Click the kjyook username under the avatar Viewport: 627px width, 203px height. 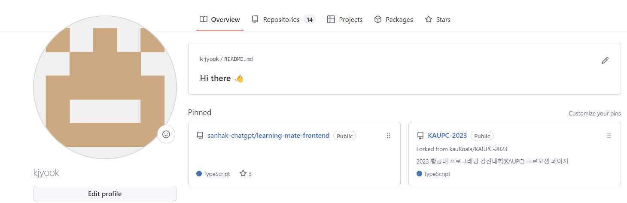(46, 173)
